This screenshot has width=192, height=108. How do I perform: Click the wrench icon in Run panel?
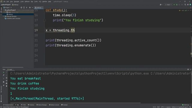[4, 75]
